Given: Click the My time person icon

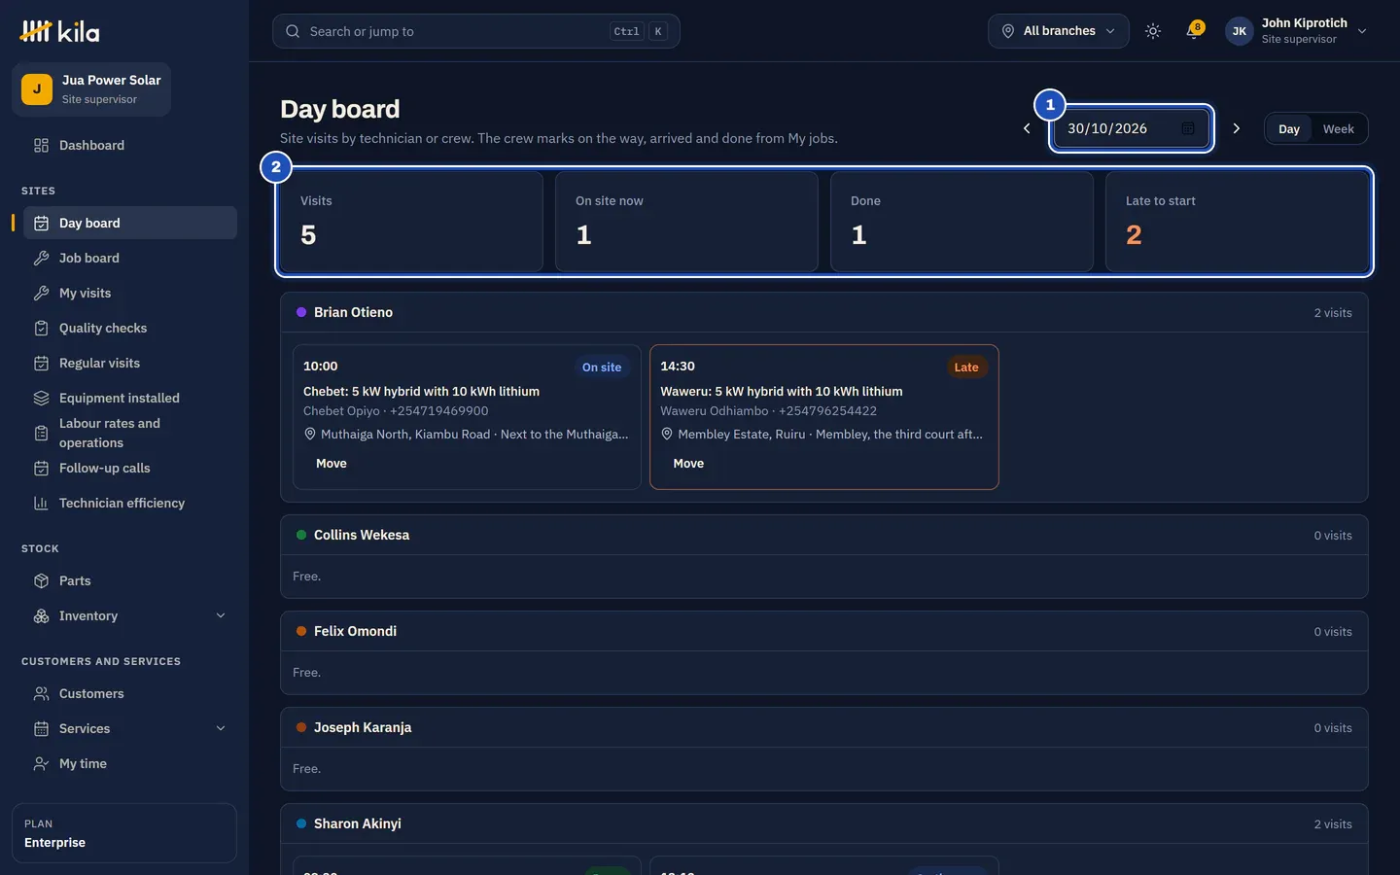Looking at the screenshot, I should pyautogui.click(x=41, y=763).
